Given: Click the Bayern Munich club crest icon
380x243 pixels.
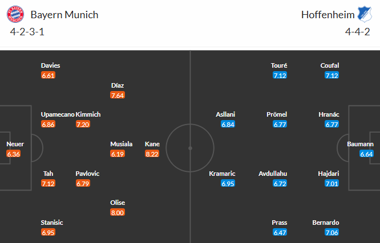Looking at the screenshot, I should click(19, 14).
